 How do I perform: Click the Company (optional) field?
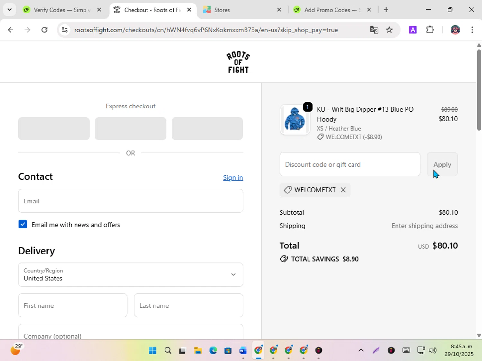click(x=130, y=332)
